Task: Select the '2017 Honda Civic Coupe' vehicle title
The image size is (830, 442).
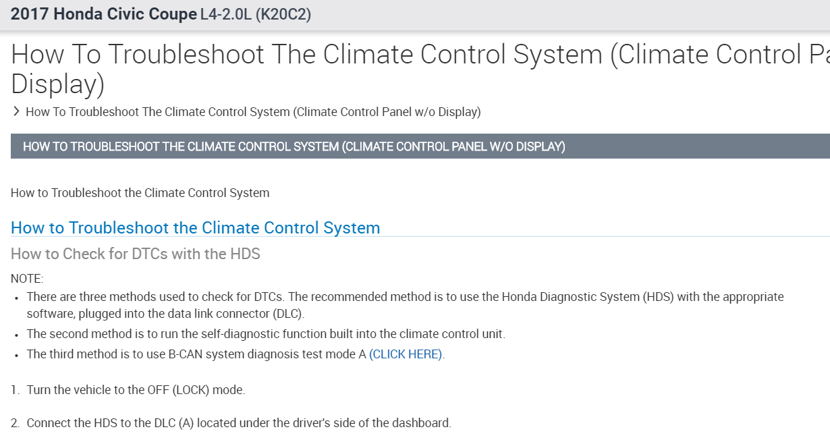Action: point(104,14)
